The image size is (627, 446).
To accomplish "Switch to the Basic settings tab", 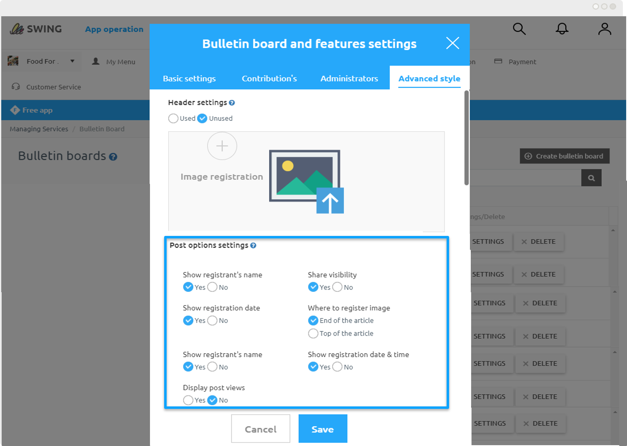I will (x=189, y=78).
